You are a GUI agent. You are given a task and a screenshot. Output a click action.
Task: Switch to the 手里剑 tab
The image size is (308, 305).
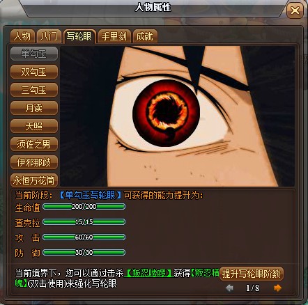click(114, 36)
